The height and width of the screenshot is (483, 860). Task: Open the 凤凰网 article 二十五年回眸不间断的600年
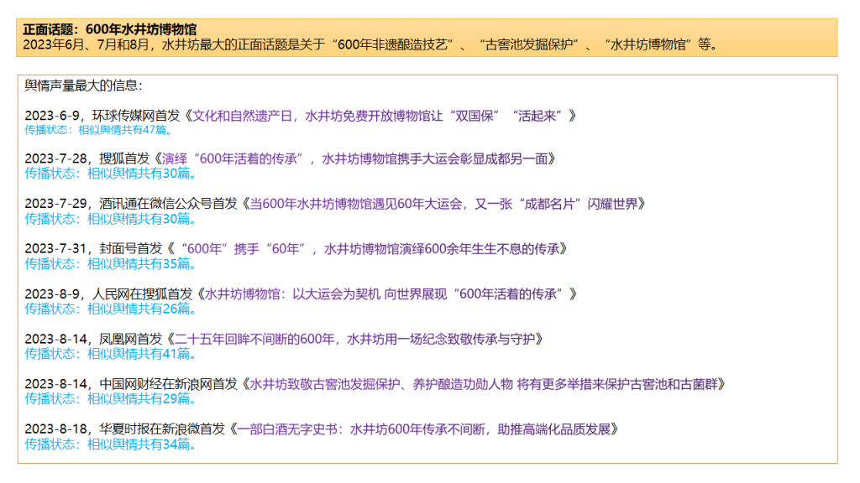tap(356, 339)
